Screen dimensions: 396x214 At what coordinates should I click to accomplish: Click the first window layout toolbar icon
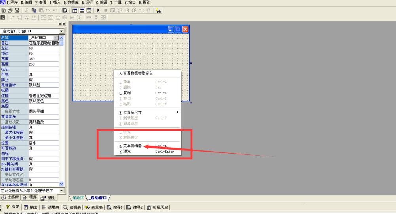(75, 10)
